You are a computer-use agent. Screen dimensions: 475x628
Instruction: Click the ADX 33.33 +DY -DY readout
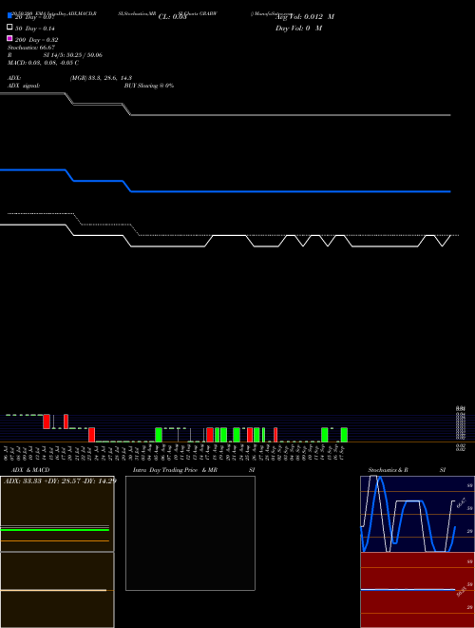coord(60,481)
